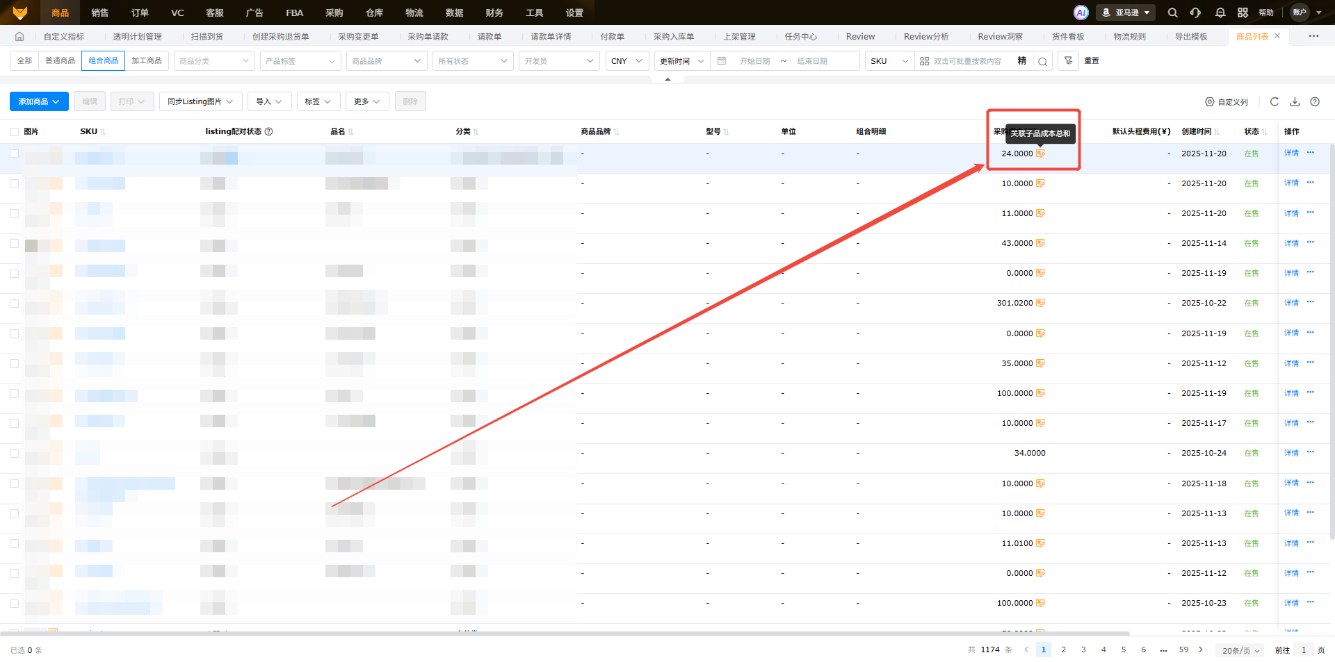Open the apps grid icon in top bar

[1243, 13]
